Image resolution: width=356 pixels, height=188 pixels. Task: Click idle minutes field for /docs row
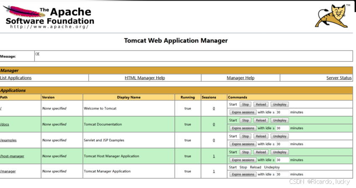[x=282, y=128]
